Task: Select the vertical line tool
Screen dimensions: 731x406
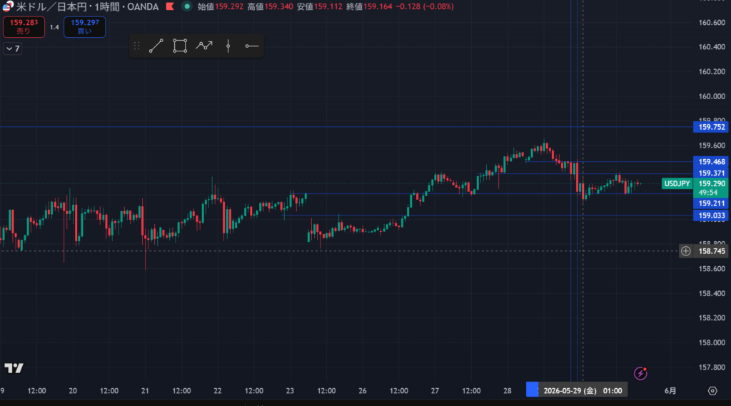Action: tap(228, 46)
